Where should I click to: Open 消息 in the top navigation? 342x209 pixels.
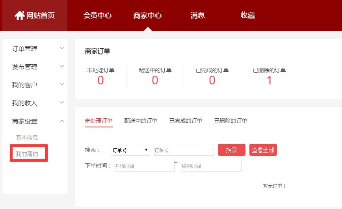(x=198, y=15)
